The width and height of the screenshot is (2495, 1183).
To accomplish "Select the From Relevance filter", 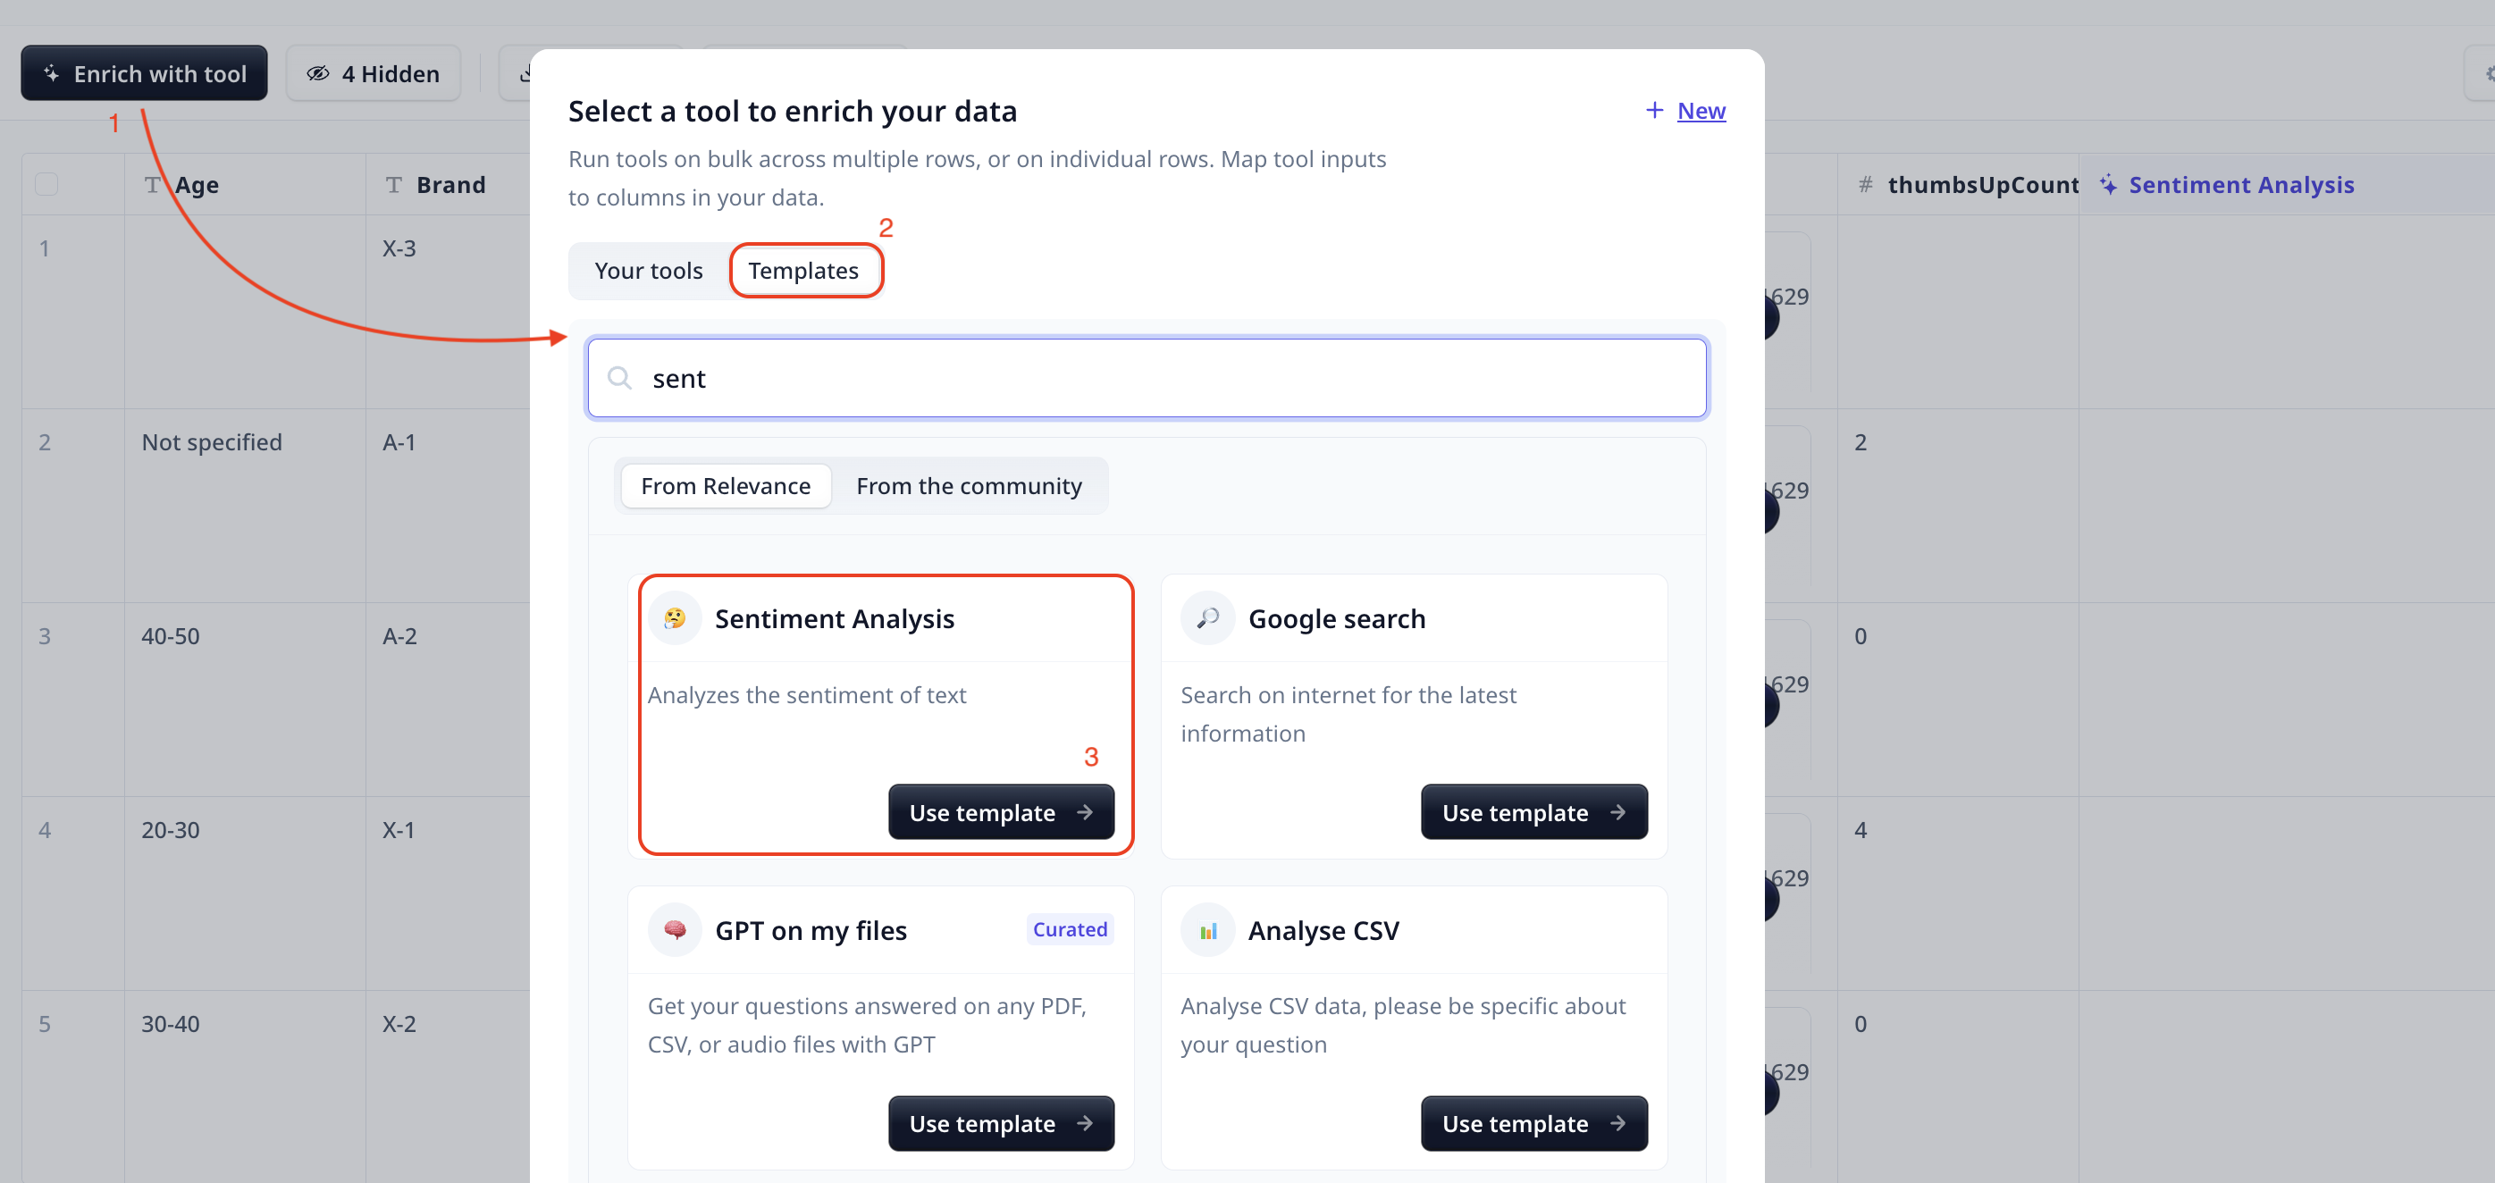I will [x=726, y=486].
